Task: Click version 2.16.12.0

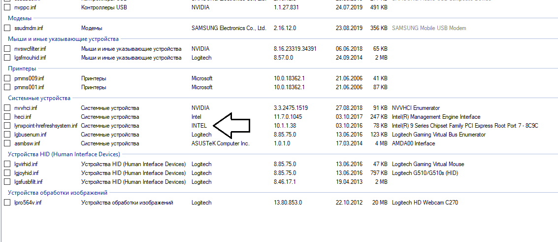Action: click(285, 28)
